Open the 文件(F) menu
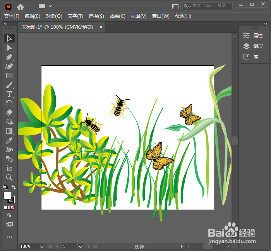The height and width of the screenshot is (251, 271). (12, 16)
